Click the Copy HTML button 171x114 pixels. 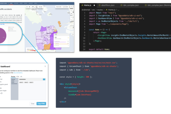(41, 104)
